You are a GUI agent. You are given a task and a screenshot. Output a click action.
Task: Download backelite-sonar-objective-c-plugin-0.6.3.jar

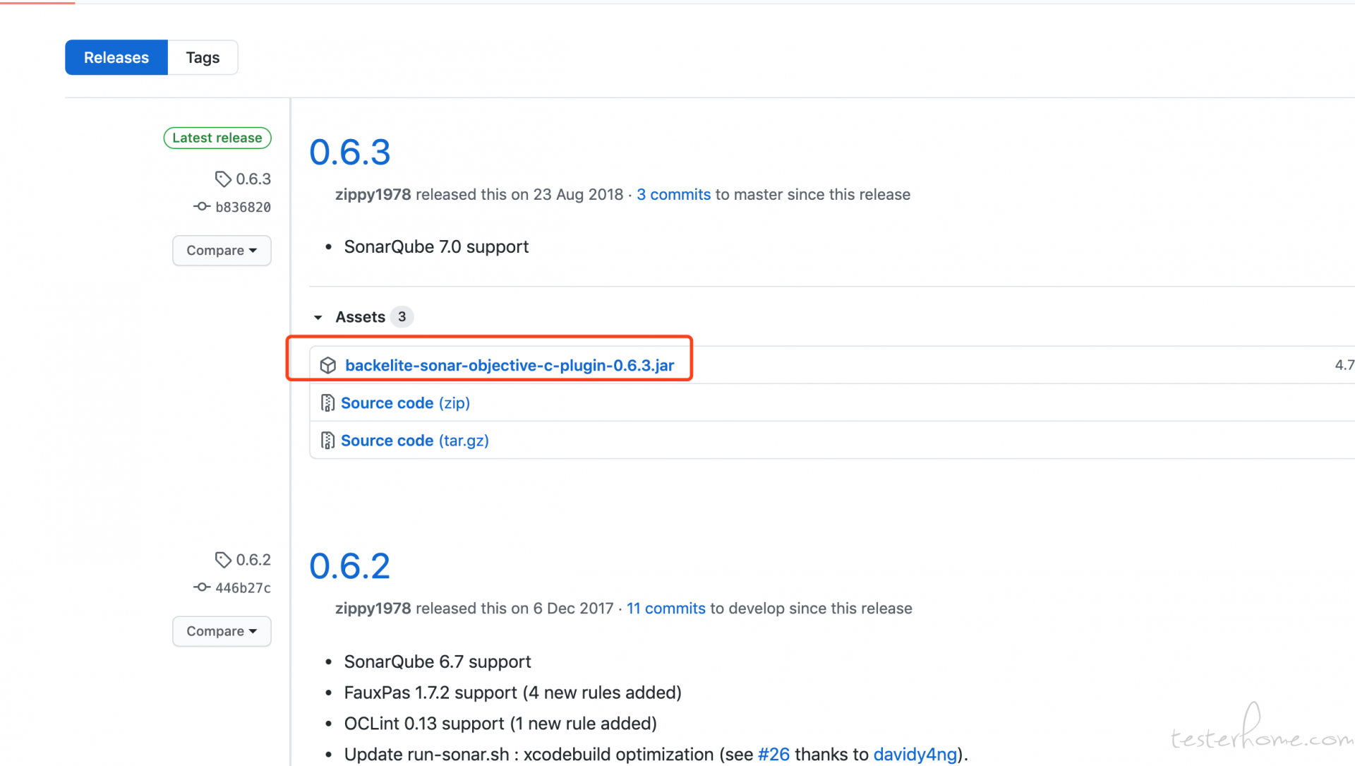510,365
